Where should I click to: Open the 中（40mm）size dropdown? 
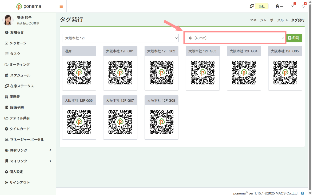tap(235, 38)
